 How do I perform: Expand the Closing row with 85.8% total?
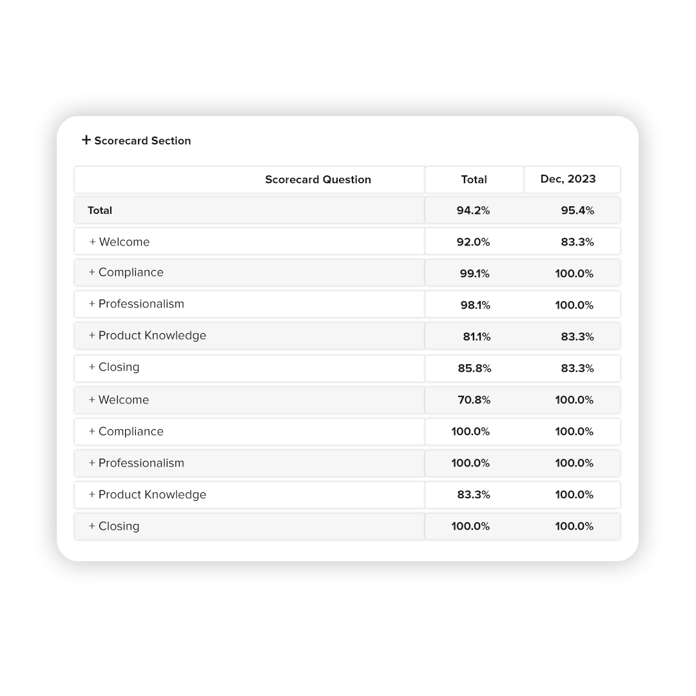click(x=92, y=367)
